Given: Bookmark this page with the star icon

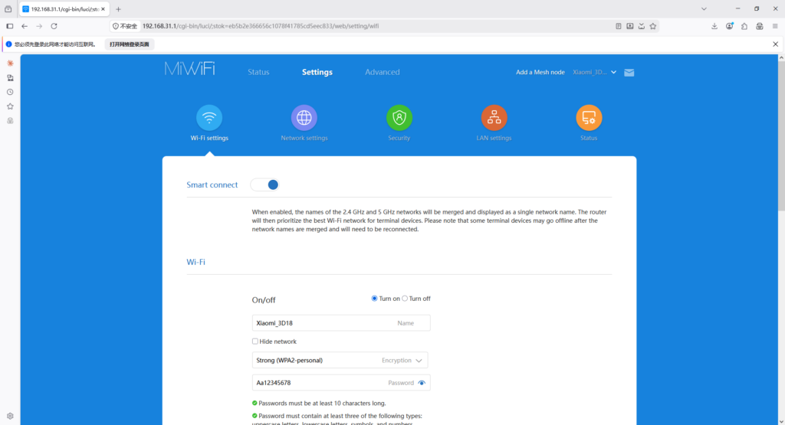Looking at the screenshot, I should point(653,26).
